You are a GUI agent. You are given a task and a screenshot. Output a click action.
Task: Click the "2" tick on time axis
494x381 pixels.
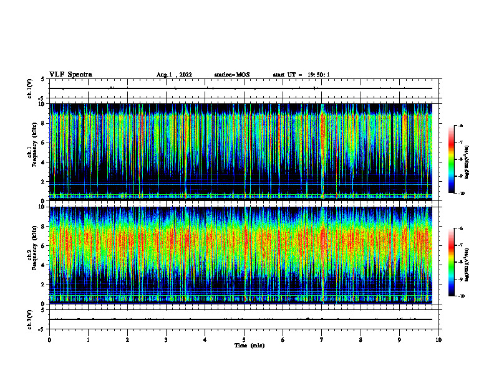[x=127, y=340]
